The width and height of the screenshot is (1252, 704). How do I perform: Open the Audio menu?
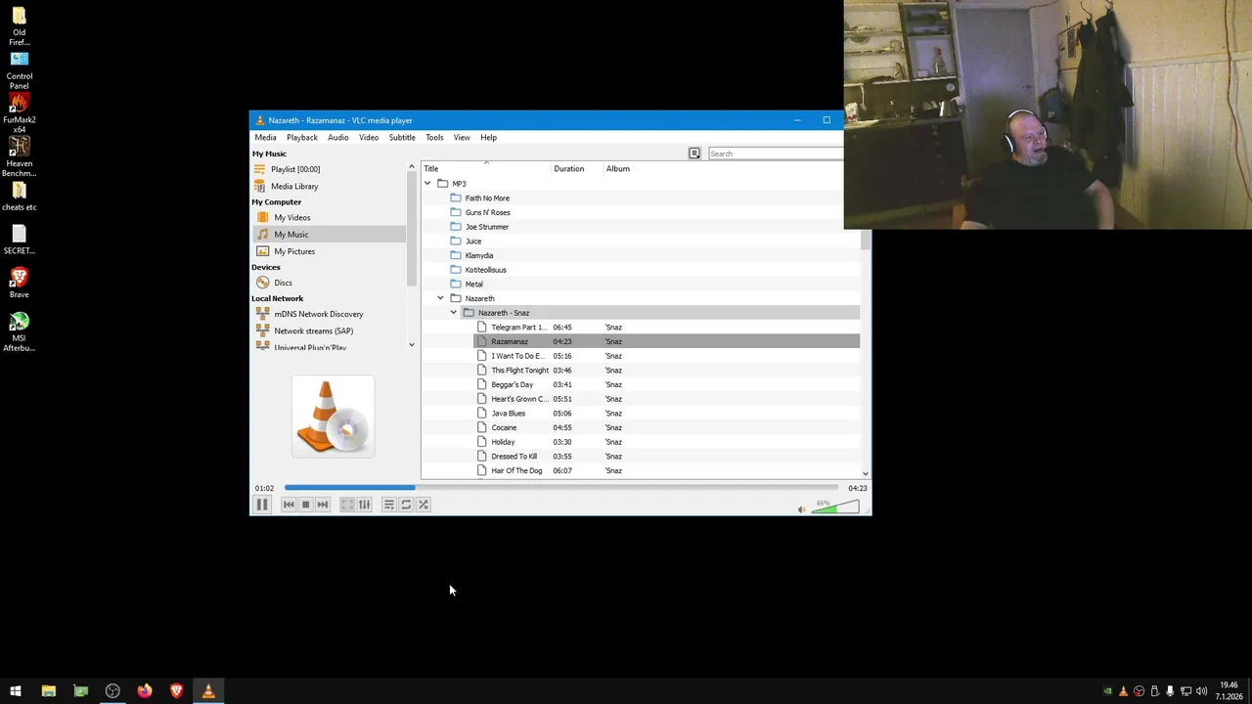[x=338, y=137]
